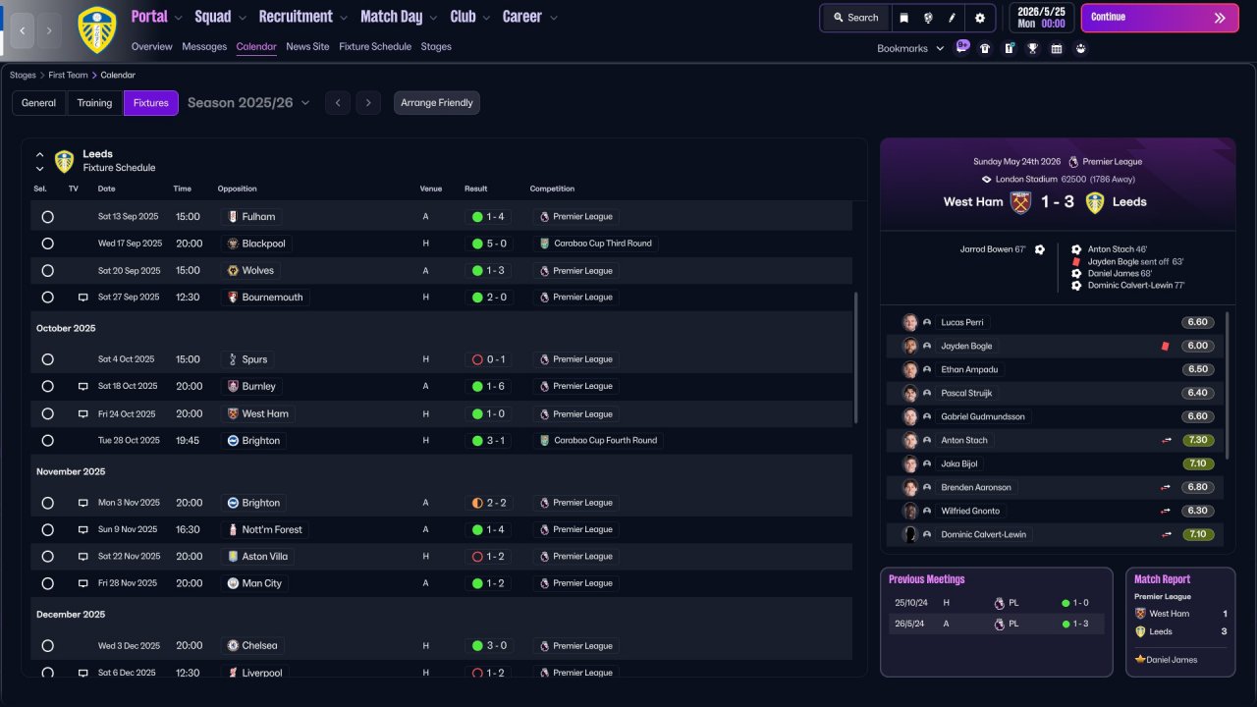Collapse the Leeds fixture list with up chevron
1257x707 pixels.
coord(40,155)
